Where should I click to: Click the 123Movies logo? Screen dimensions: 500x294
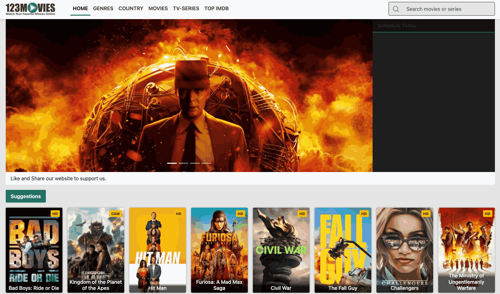click(x=30, y=9)
